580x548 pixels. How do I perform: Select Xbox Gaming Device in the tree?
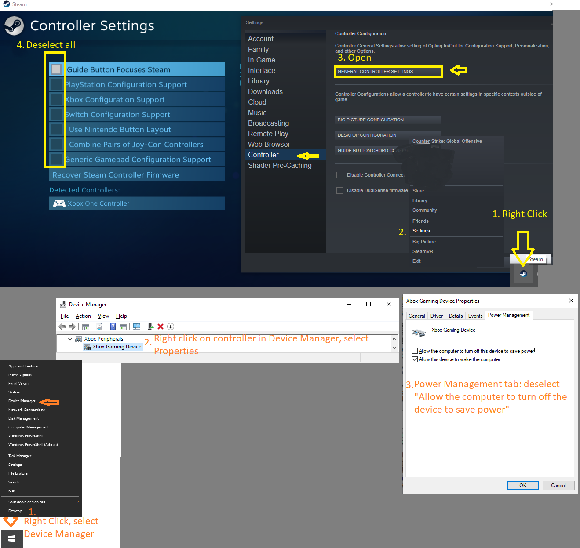click(x=117, y=347)
